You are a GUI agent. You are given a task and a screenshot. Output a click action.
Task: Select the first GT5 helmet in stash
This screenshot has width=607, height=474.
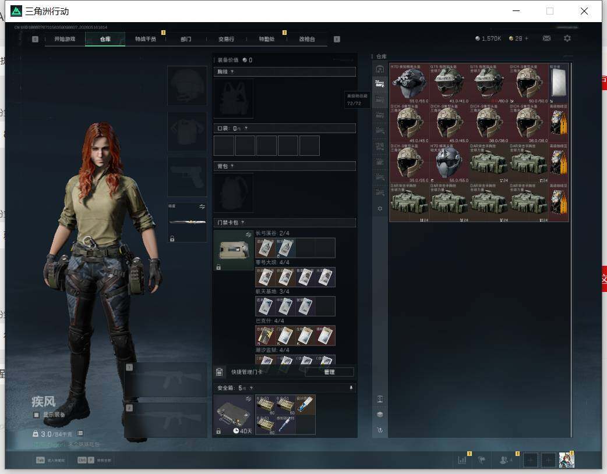450,83
